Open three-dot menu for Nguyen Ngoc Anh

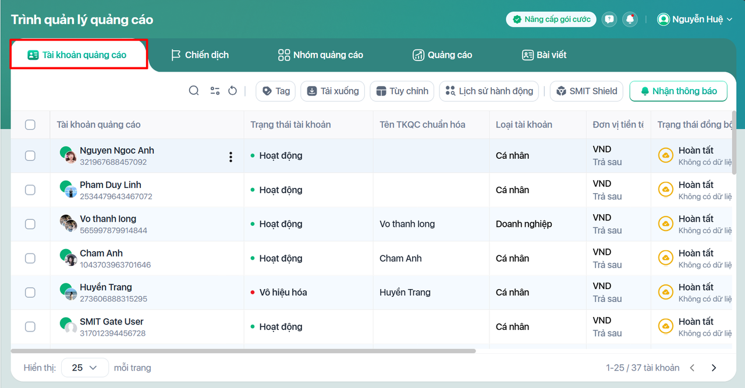pyautogui.click(x=231, y=156)
